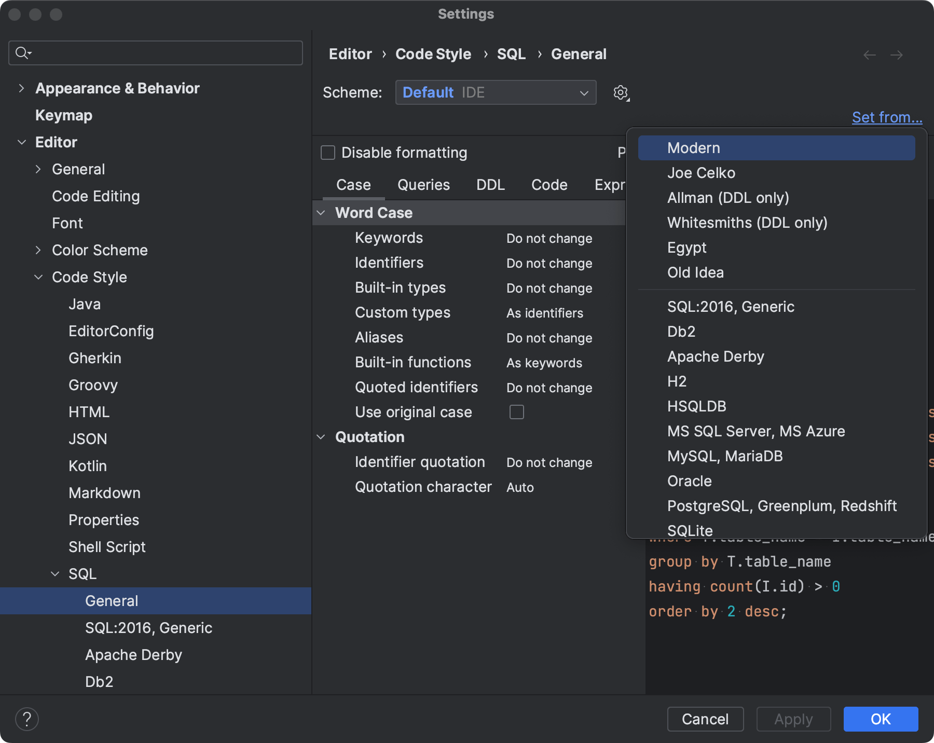Open the scheme settings gear menu

(621, 92)
